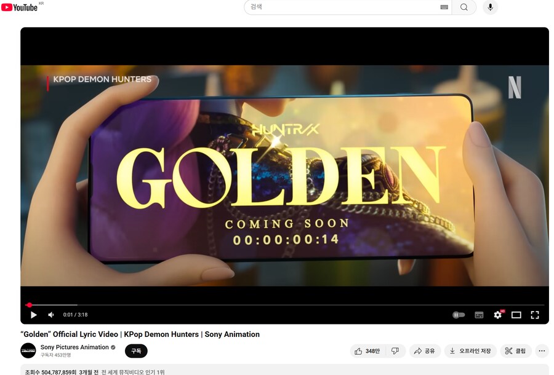Image resolution: width=554 pixels, height=375 pixels.
Task: Mute the video volume
Action: [51, 315]
